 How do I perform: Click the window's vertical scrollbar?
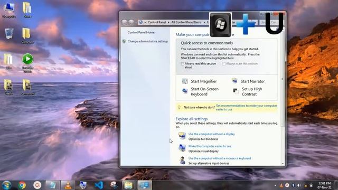(283, 79)
